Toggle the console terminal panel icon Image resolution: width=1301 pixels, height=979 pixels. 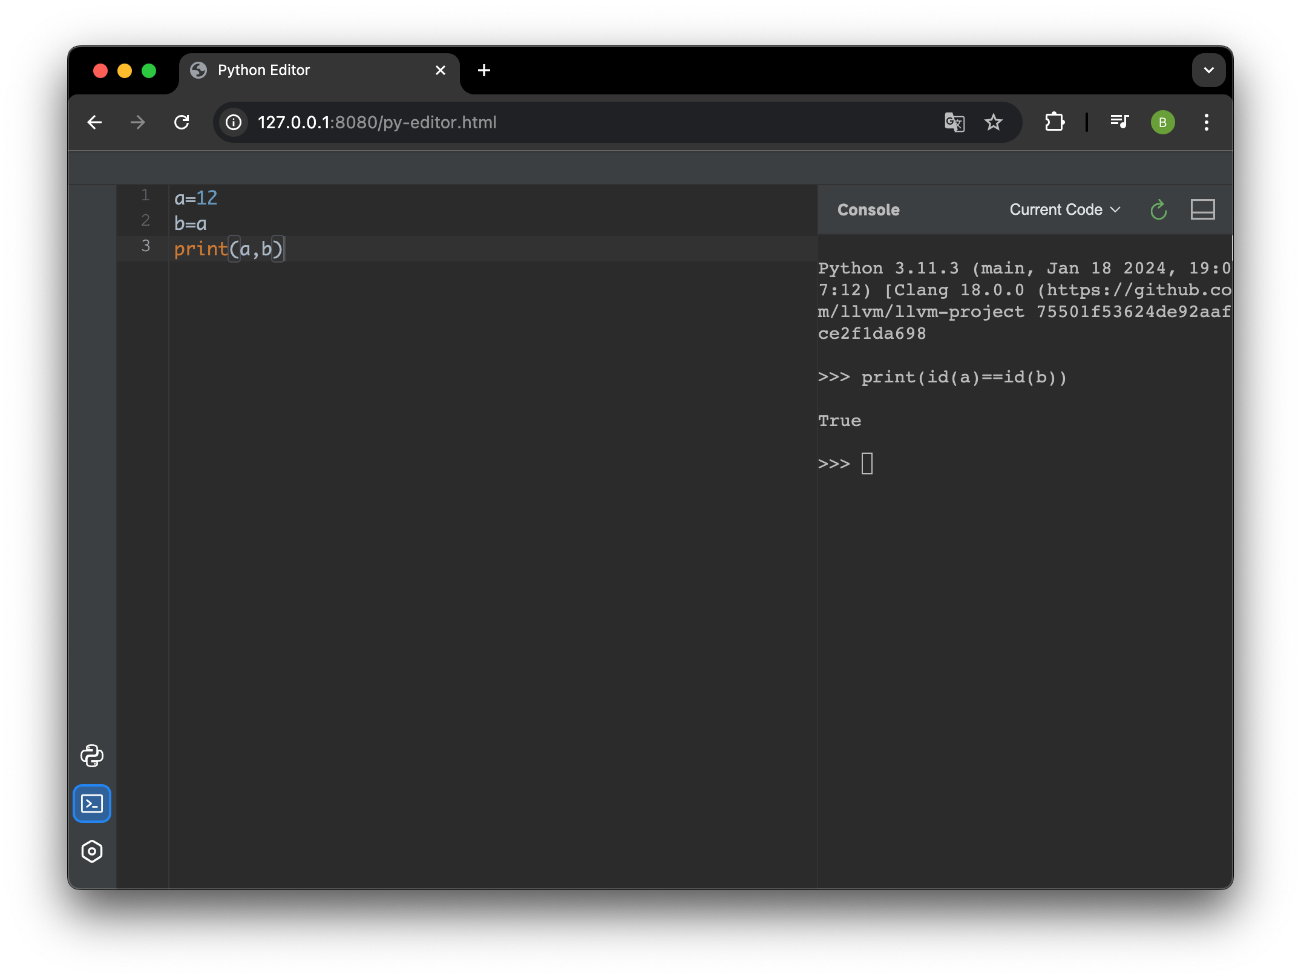click(x=92, y=804)
